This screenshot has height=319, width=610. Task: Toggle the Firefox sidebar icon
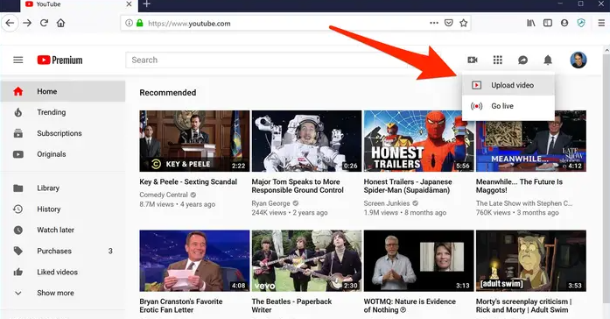548,23
